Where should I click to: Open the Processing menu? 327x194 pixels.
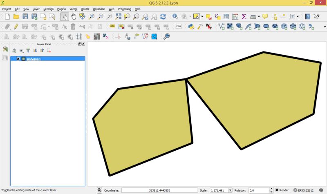click(125, 9)
